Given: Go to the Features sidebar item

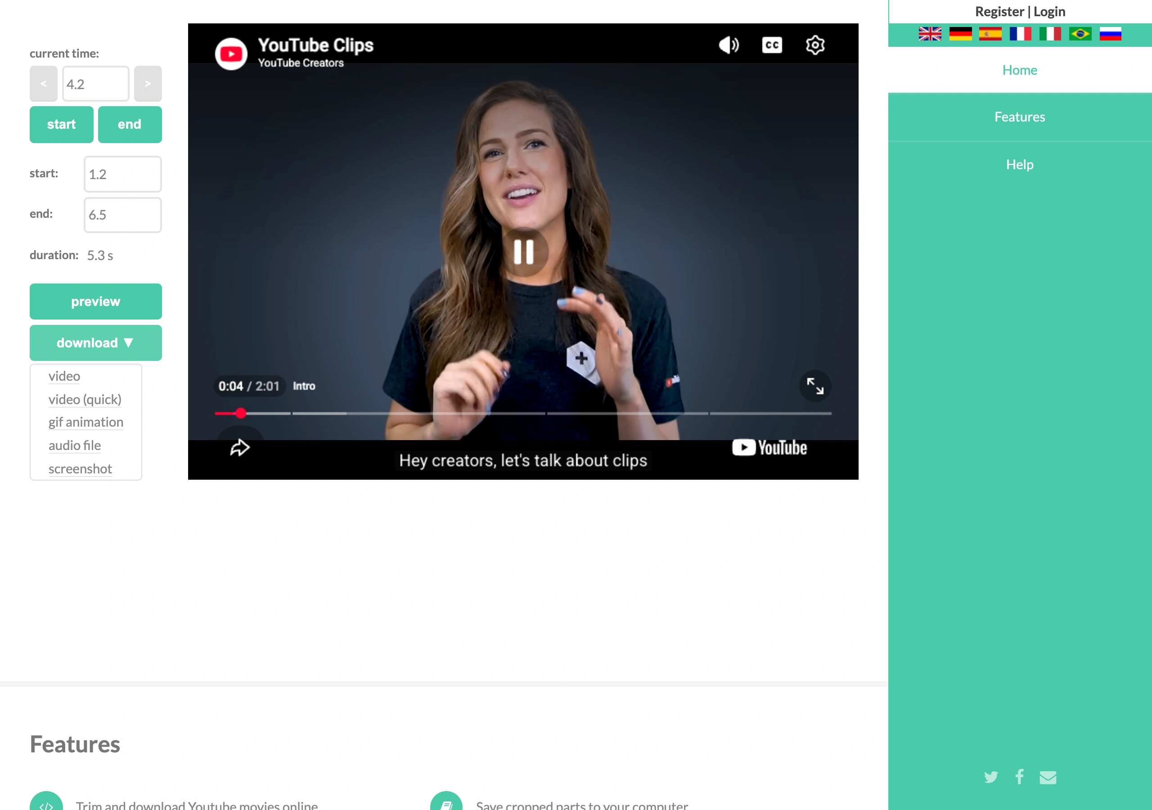Looking at the screenshot, I should [x=1020, y=117].
